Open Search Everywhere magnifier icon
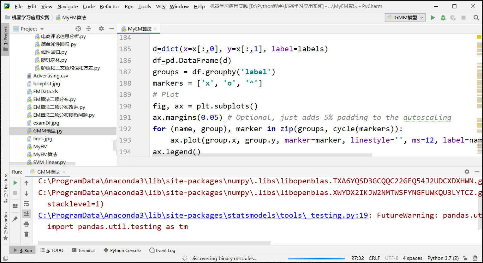Image resolution: width=483 pixels, height=263 pixels. point(476,18)
